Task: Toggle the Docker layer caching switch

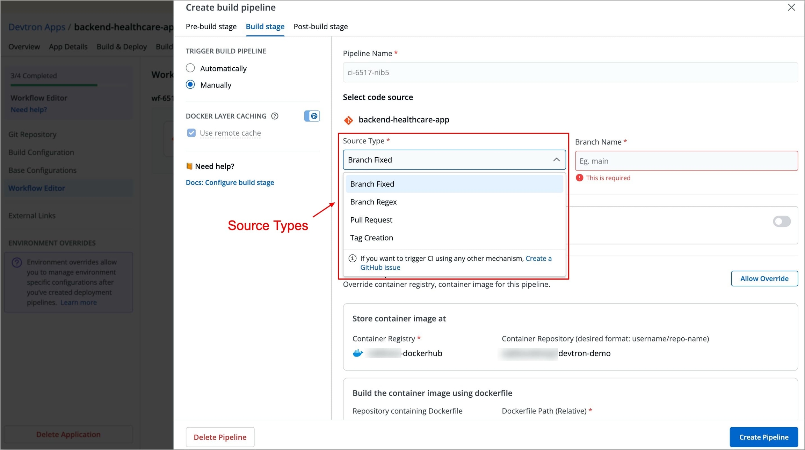Action: click(312, 116)
